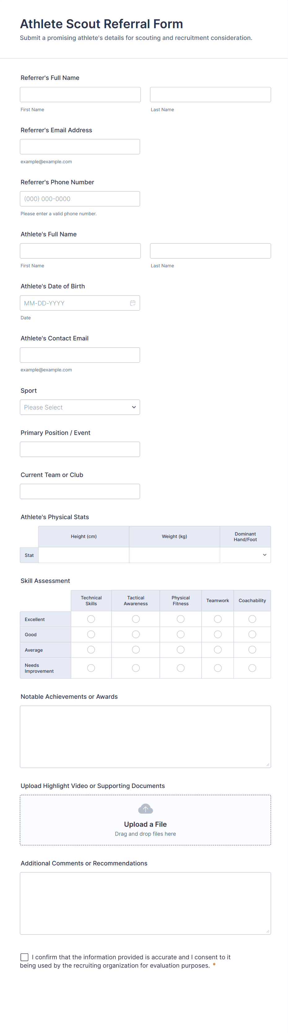Rate Technical Skills as Excellent
288x1033 pixels.
[x=91, y=619]
